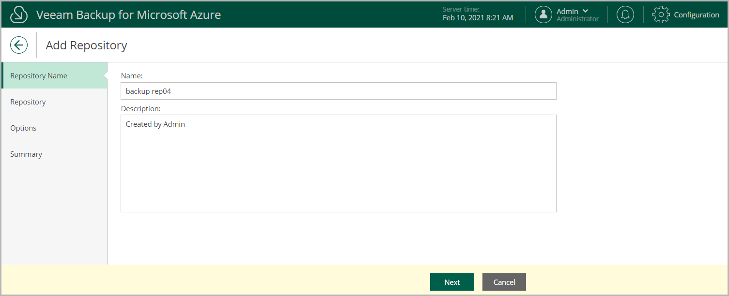
Task: Click the Configuration gear icon
Action: [x=661, y=15]
